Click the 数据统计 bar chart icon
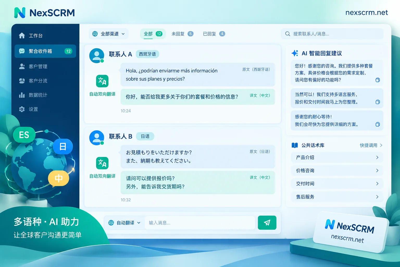This screenshot has height=267, width=400. tap(22, 95)
